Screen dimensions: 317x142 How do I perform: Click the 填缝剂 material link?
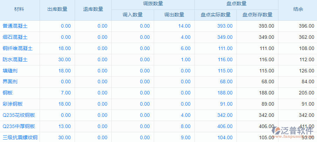(x=10, y=71)
